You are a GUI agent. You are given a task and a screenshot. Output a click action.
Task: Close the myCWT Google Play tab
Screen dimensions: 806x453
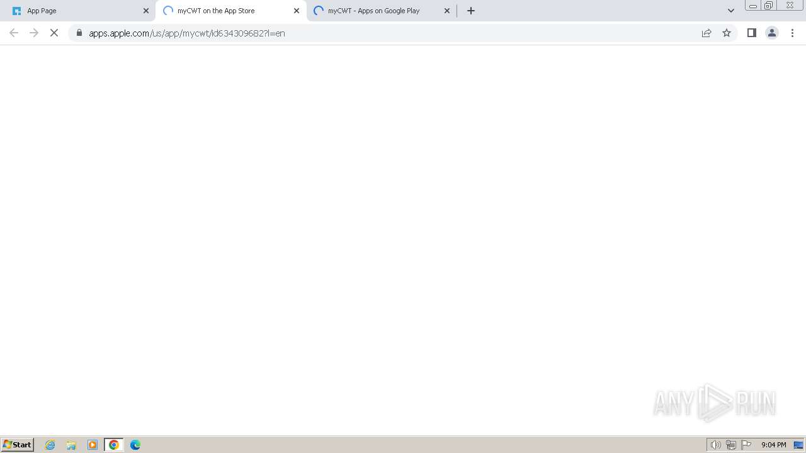[447, 11]
